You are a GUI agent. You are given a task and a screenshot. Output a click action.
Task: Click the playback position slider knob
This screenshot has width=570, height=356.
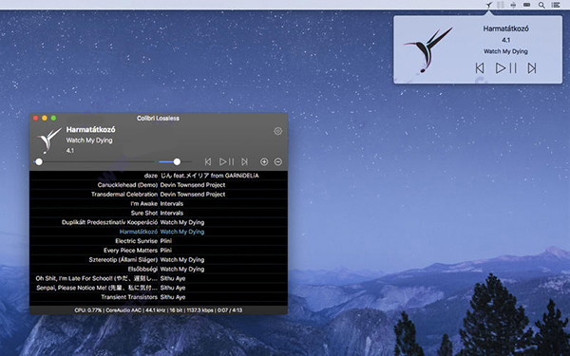[x=39, y=161]
